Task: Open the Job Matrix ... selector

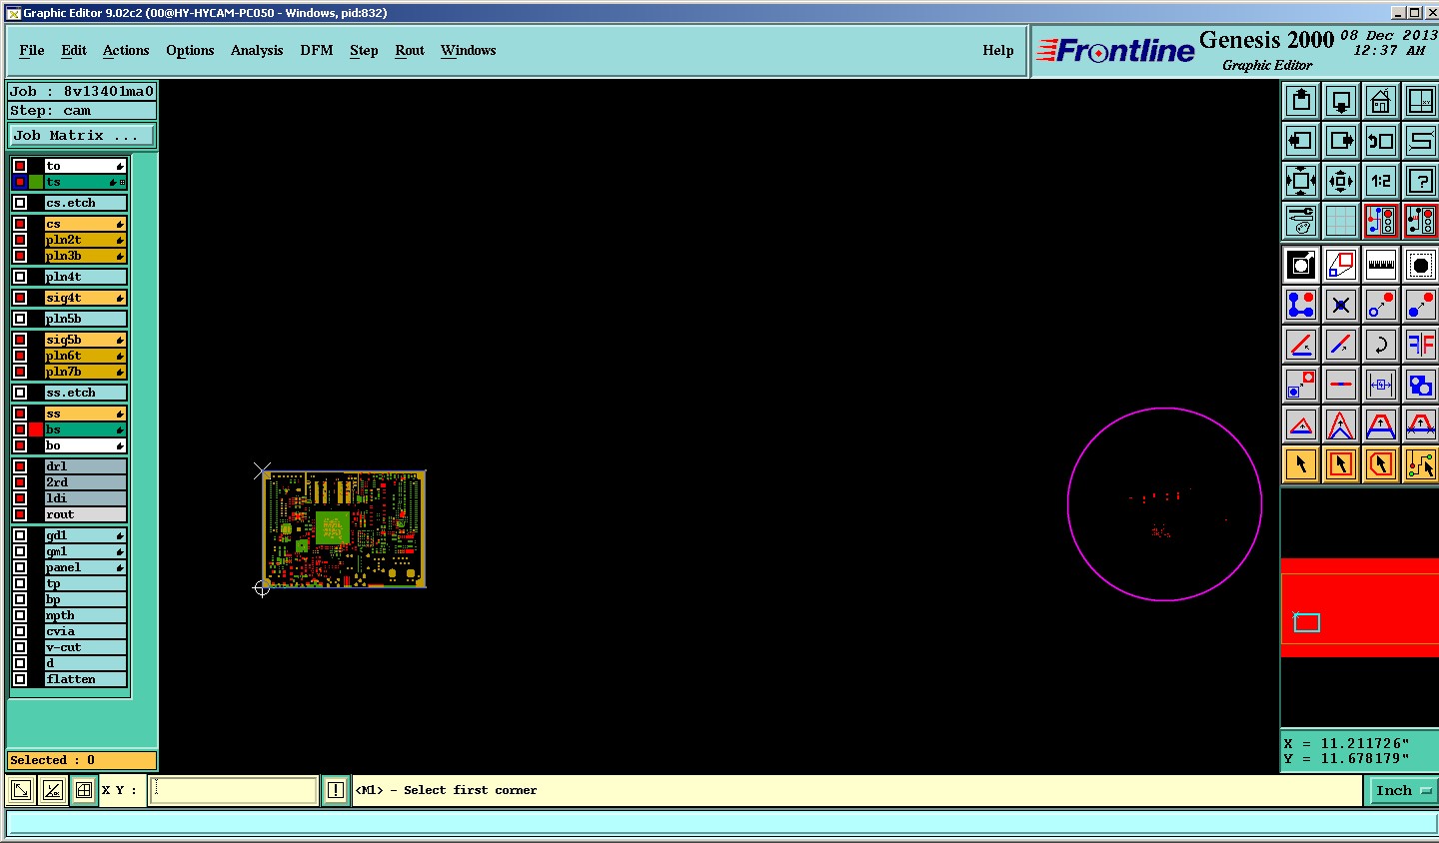Action: [82, 136]
